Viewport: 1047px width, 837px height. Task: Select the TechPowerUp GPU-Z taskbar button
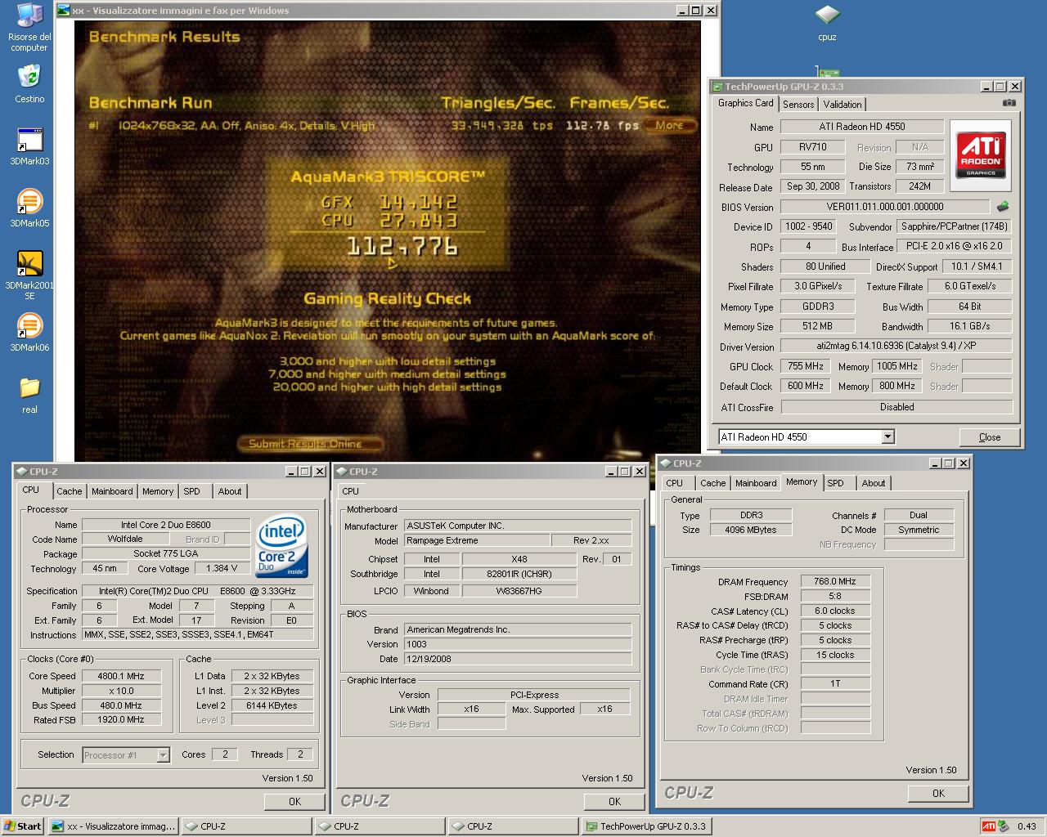646,826
